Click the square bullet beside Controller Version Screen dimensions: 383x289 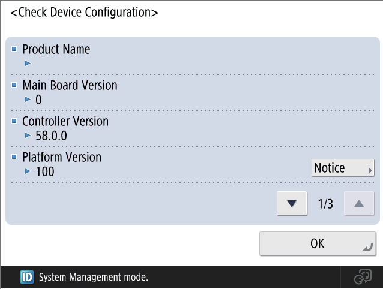click(14, 121)
